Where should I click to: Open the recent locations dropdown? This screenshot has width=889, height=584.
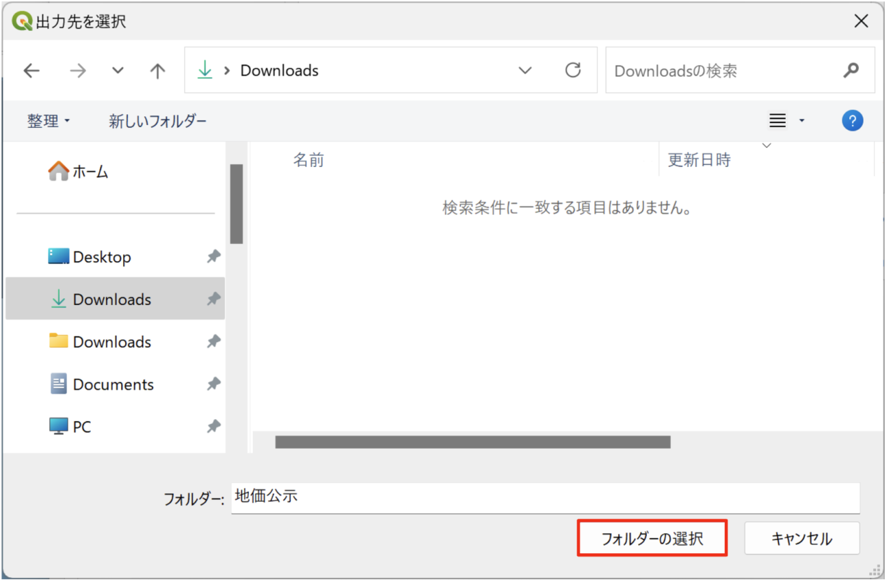pos(118,70)
